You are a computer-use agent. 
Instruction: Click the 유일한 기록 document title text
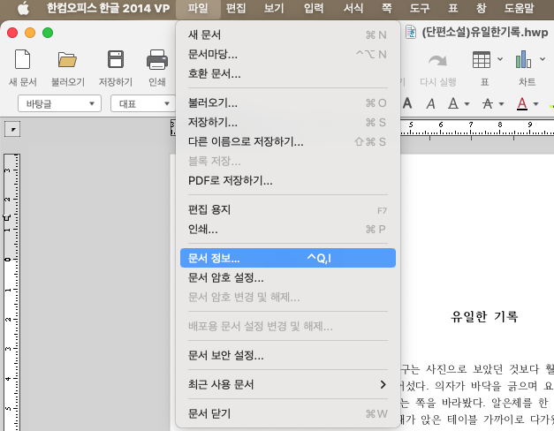(x=484, y=316)
